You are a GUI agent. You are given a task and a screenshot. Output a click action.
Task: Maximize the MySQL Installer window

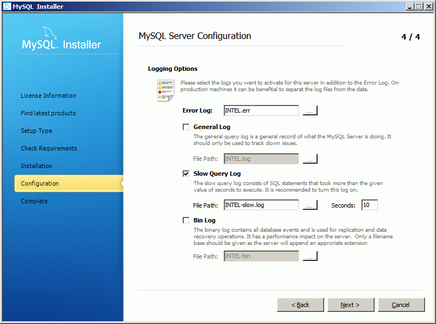pyautogui.click(x=419, y=7)
